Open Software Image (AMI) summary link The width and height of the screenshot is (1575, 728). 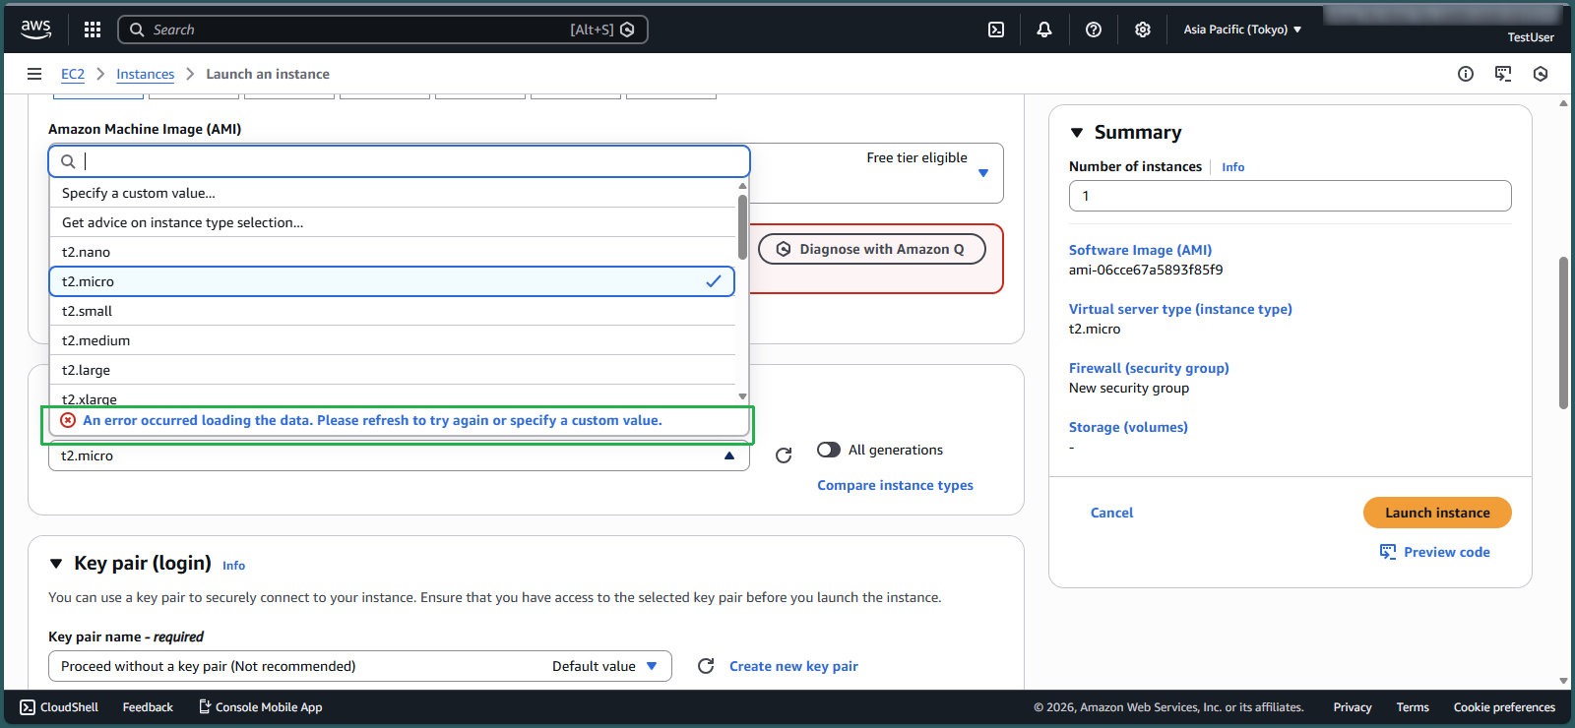coord(1140,250)
